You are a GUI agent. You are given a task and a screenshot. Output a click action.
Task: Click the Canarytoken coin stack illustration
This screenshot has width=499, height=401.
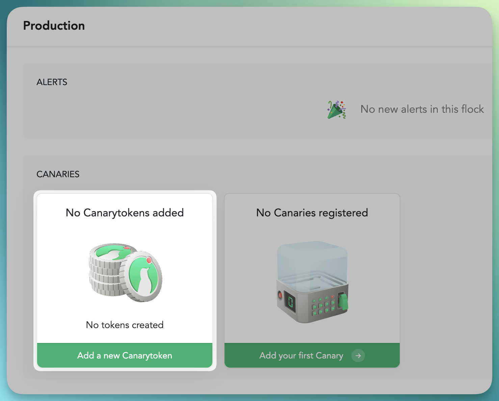pos(125,273)
